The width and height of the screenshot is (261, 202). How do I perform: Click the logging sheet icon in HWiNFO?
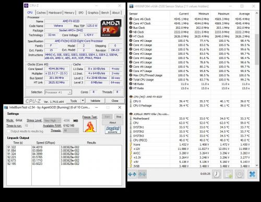tap(228, 174)
